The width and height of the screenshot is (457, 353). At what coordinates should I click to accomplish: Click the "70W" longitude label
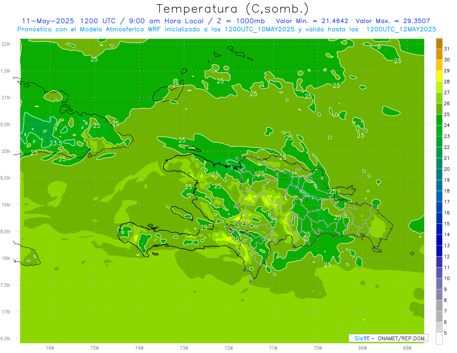[318, 348]
